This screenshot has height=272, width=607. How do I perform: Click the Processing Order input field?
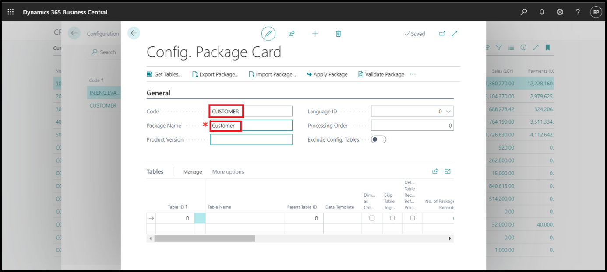tap(412, 126)
